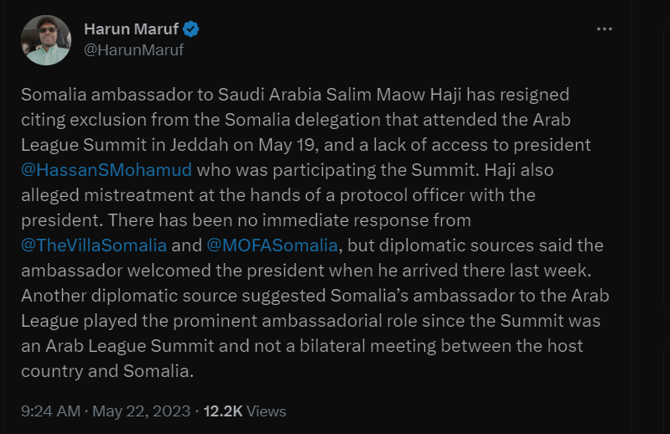
Task: Visit the @MOFASomalia mentioned account
Action: [x=273, y=245]
